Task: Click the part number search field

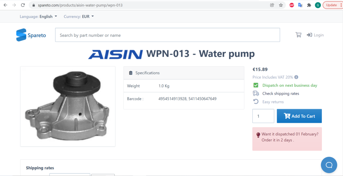Action: (167, 35)
